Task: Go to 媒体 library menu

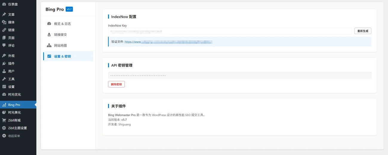Action: [x=18, y=22]
